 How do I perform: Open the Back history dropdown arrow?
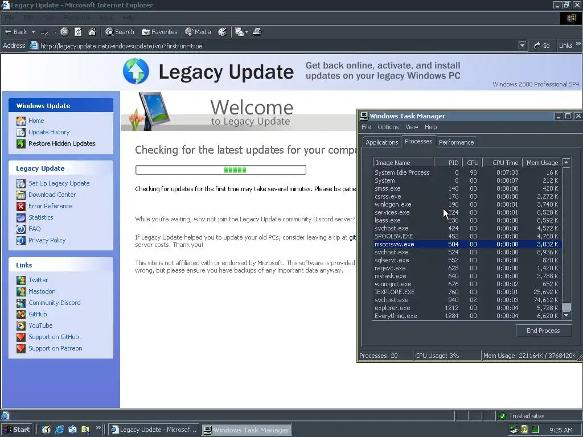[x=33, y=32]
